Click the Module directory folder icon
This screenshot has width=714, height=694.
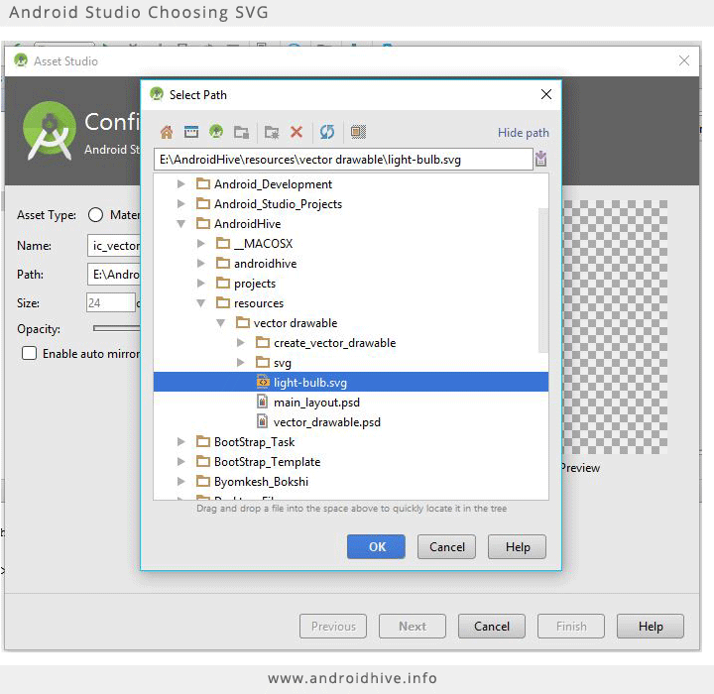point(241,132)
